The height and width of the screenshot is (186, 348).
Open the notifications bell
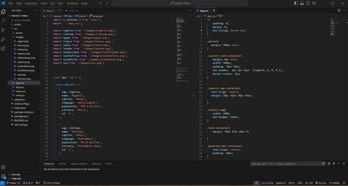344,183
